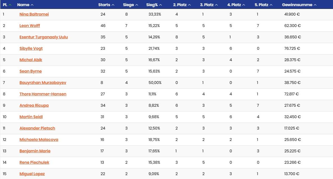Sort by 4. Platz using its arrow
This screenshot has width=333, height=179.
[x=243, y=5]
